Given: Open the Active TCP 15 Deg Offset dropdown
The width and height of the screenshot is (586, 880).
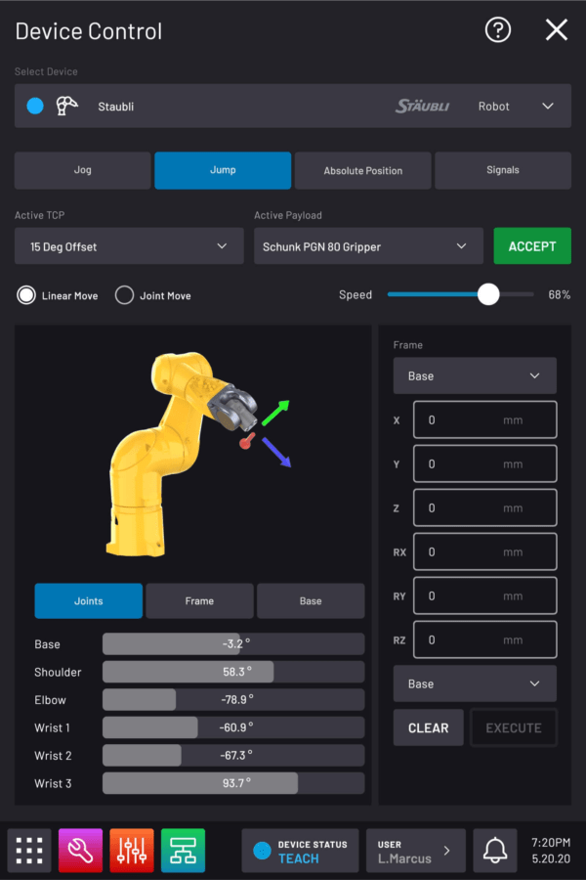Looking at the screenshot, I should pos(129,246).
